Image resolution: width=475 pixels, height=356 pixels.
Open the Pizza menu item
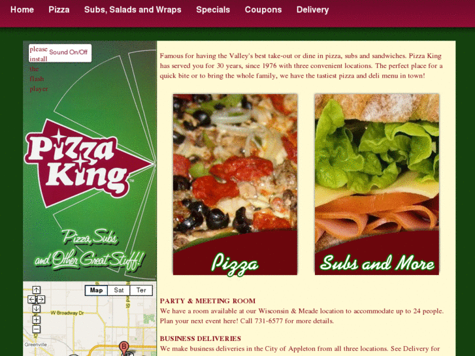click(x=59, y=10)
